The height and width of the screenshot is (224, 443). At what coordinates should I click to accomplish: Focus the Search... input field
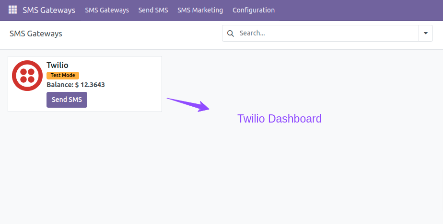[x=327, y=34]
